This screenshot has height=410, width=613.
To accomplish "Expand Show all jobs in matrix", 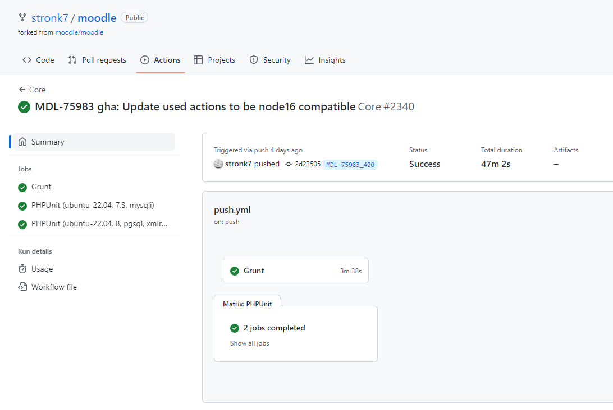I will [249, 343].
